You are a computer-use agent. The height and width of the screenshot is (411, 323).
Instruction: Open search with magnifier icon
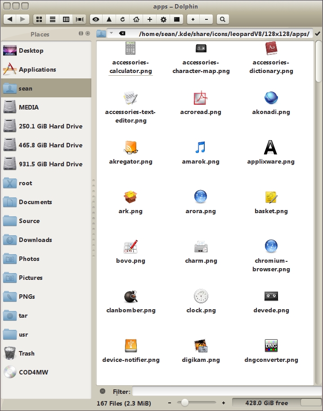click(223, 19)
